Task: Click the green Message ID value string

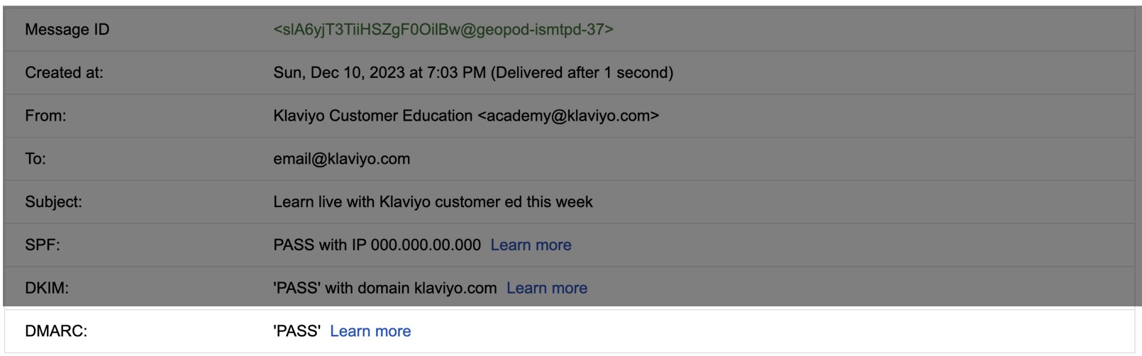Action: pyautogui.click(x=443, y=29)
